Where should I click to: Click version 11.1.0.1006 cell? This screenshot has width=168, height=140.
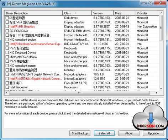[x=101, y=44]
